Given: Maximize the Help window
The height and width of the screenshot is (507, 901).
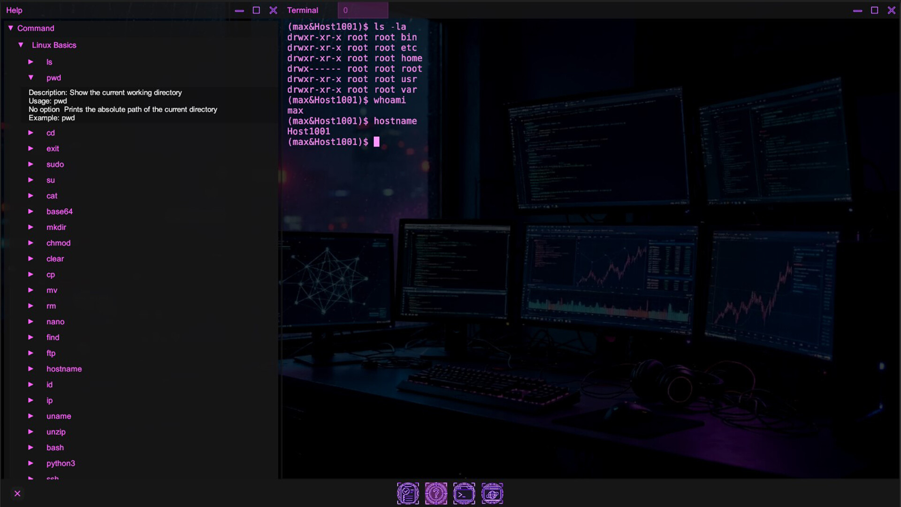Looking at the screenshot, I should click(256, 10).
